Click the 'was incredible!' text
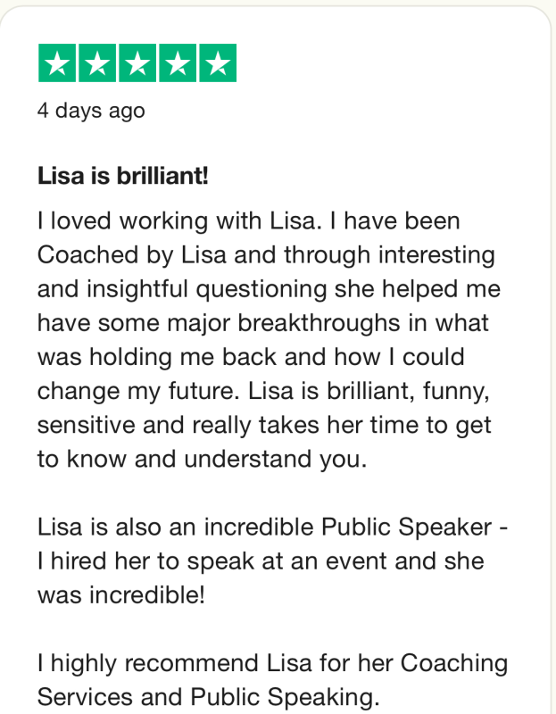The height and width of the screenshot is (714, 556). (x=121, y=594)
